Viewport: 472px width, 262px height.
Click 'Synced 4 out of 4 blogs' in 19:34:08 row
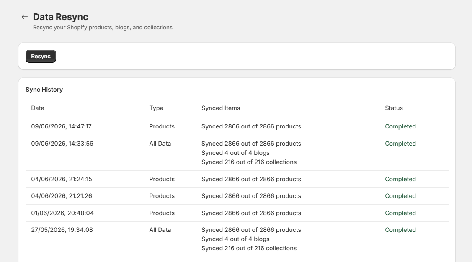pyautogui.click(x=235, y=239)
